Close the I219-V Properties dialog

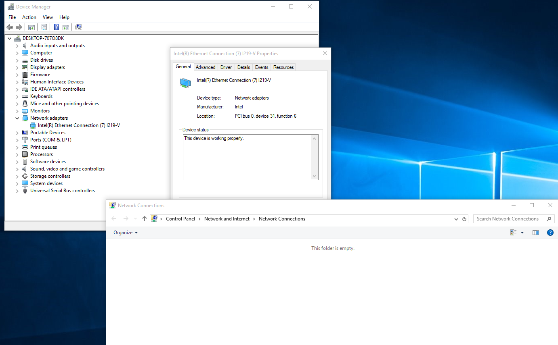pos(325,54)
